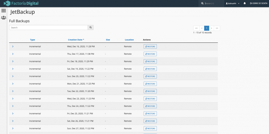Screen dimensions: 269x134
Task: Expand the Mon, Dec 21, 2020 backup row
Action: (13, 84)
